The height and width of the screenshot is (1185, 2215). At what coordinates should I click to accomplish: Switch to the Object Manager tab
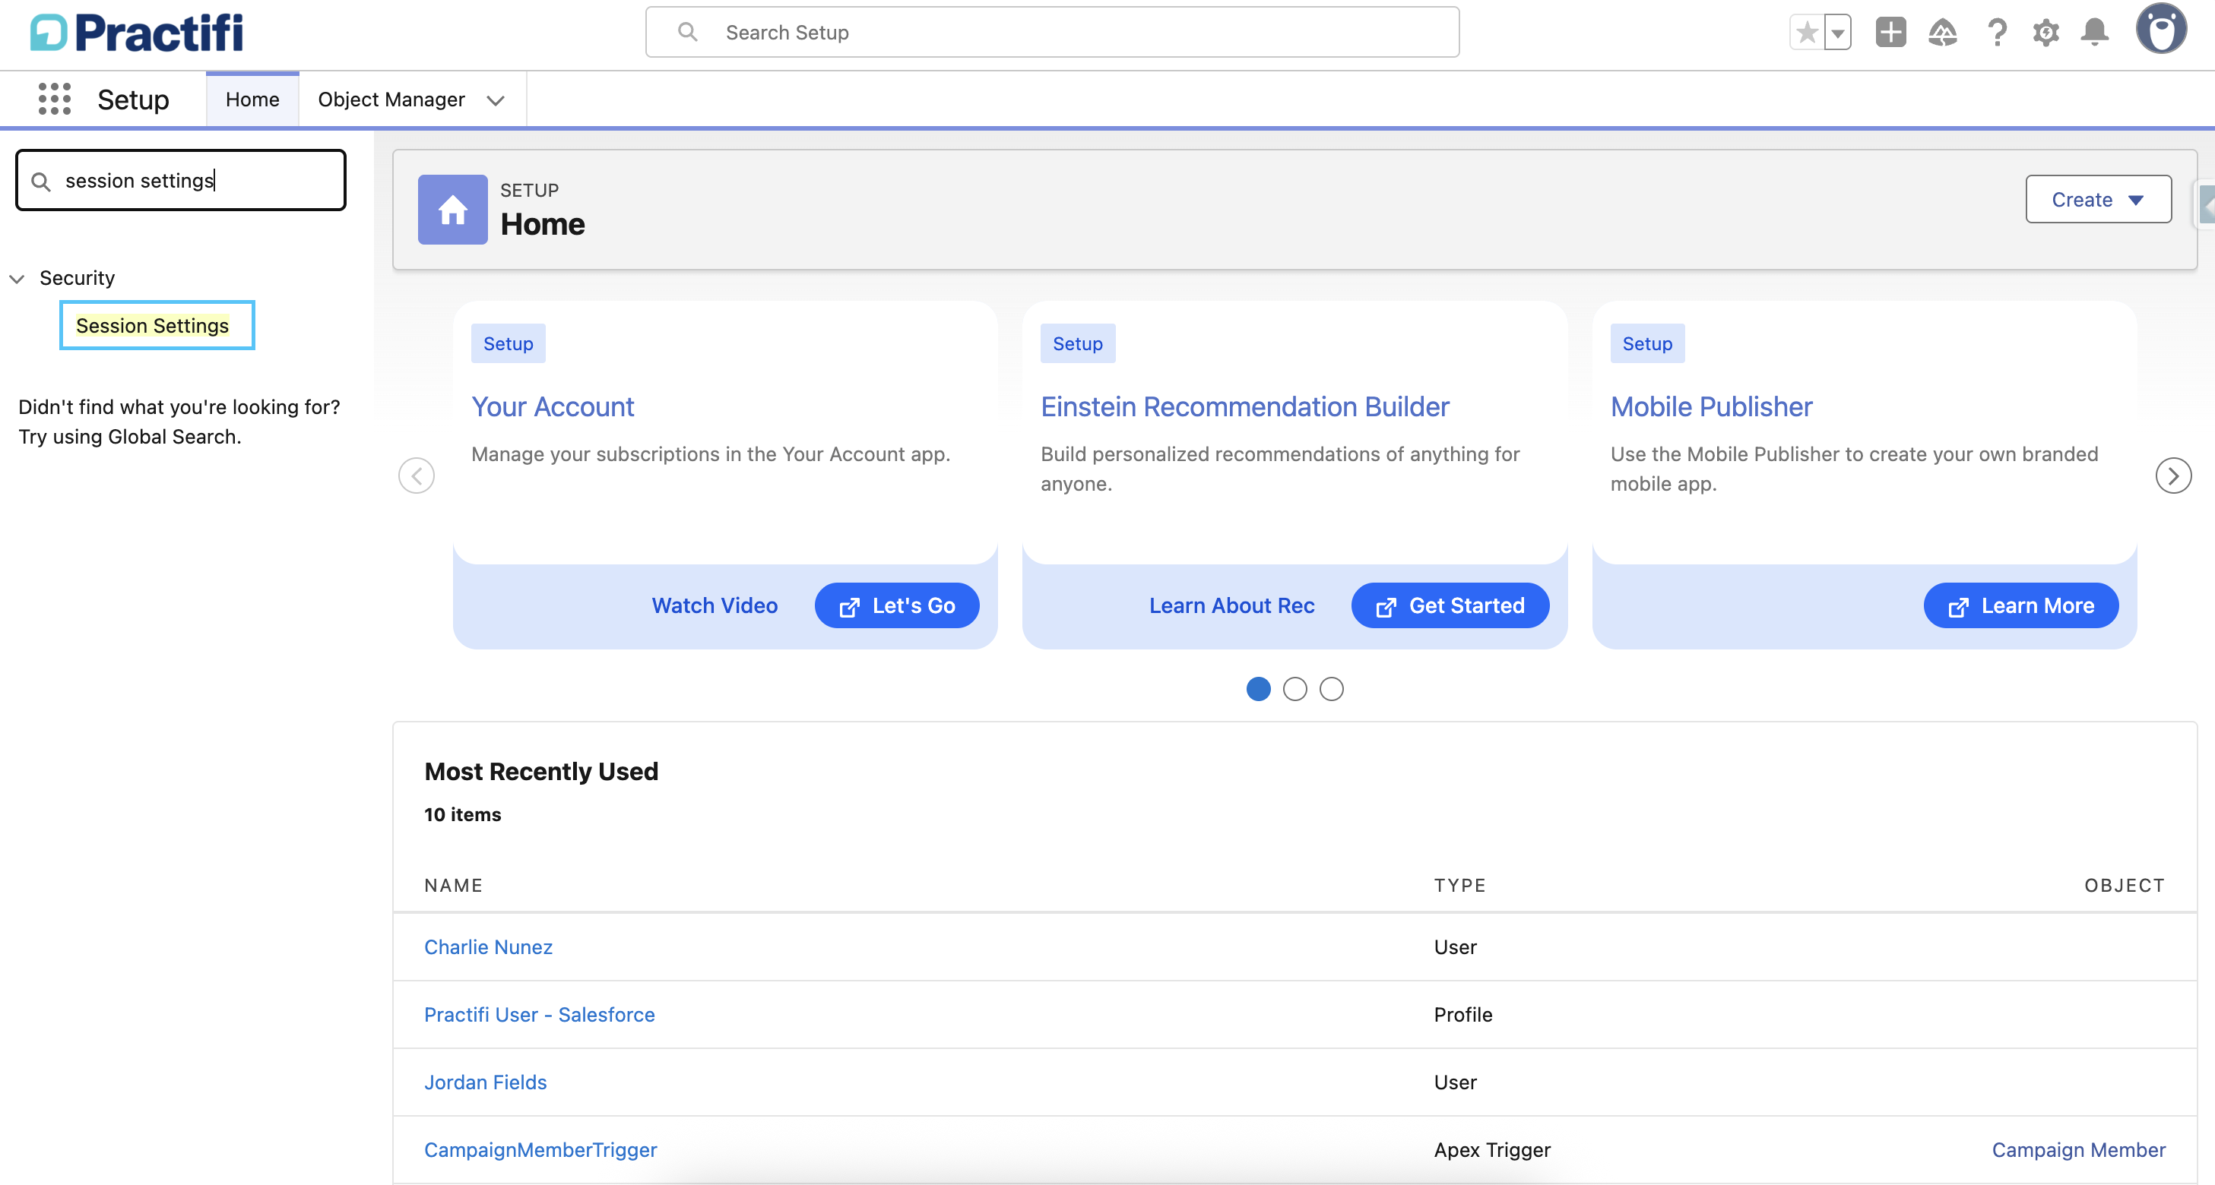point(391,99)
